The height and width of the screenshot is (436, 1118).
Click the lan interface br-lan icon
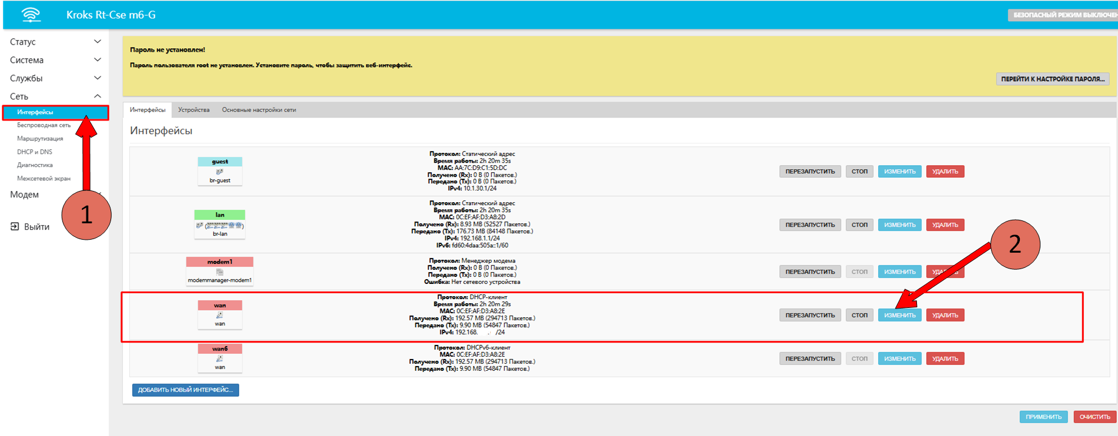(x=220, y=225)
